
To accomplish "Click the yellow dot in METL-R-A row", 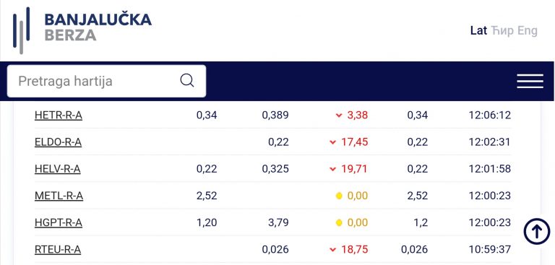I will pos(339,196).
